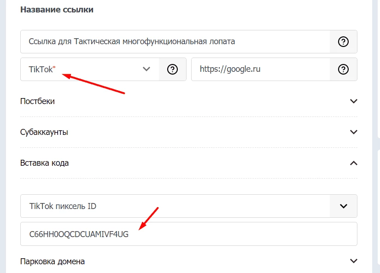Open the TikTok traffic source dropdown
The image size is (380, 273).
(90, 69)
